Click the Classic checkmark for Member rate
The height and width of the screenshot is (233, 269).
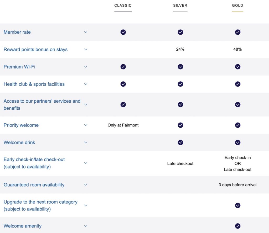click(x=123, y=32)
